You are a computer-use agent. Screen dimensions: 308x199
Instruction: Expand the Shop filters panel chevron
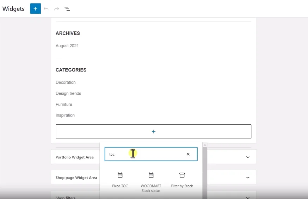248,198
